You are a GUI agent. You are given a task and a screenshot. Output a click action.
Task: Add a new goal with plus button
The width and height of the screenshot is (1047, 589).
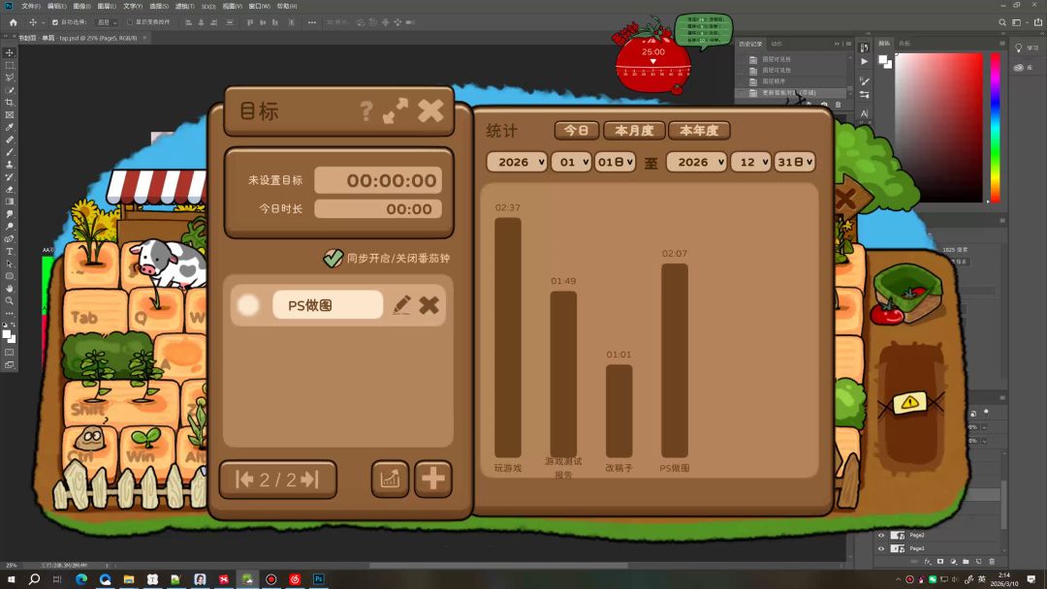(432, 479)
